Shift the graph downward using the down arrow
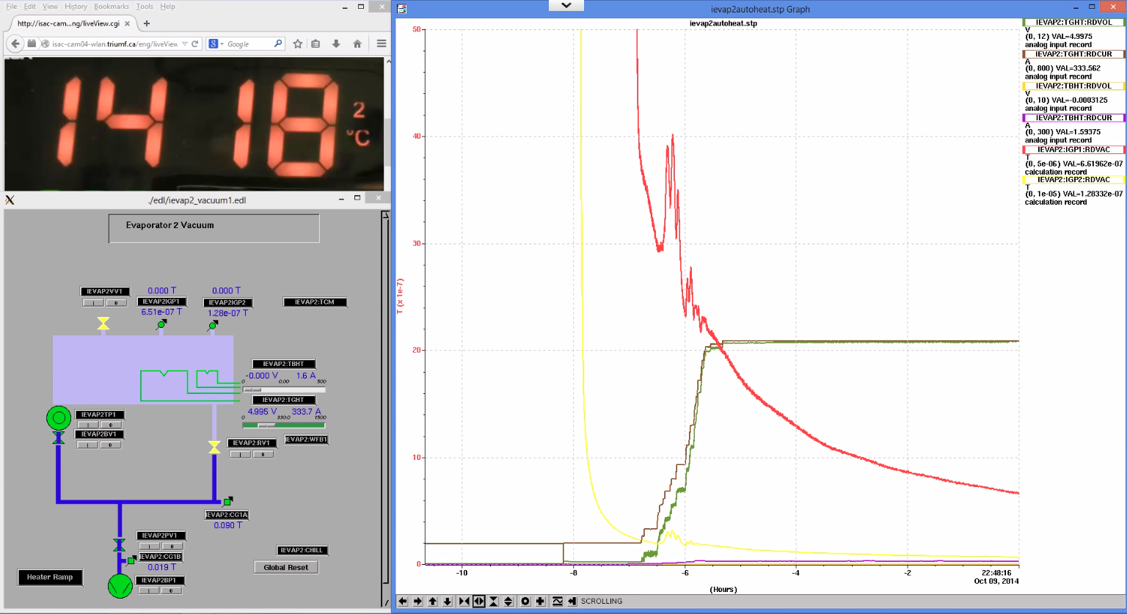 coord(448,601)
